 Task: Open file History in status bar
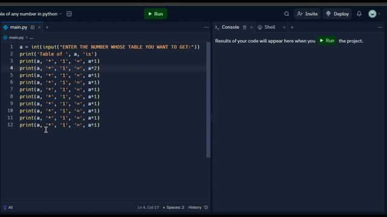[195, 207]
